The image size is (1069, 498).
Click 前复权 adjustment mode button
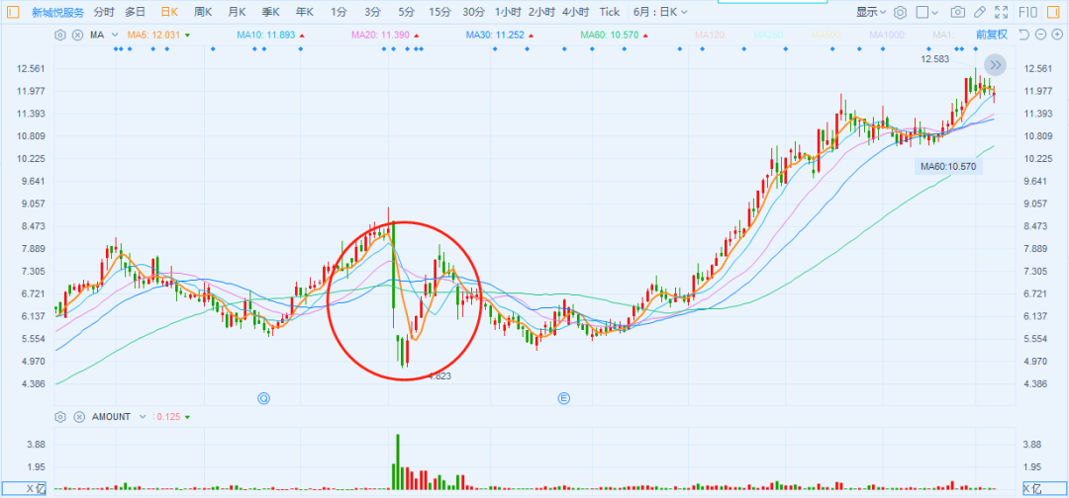pyautogui.click(x=992, y=35)
